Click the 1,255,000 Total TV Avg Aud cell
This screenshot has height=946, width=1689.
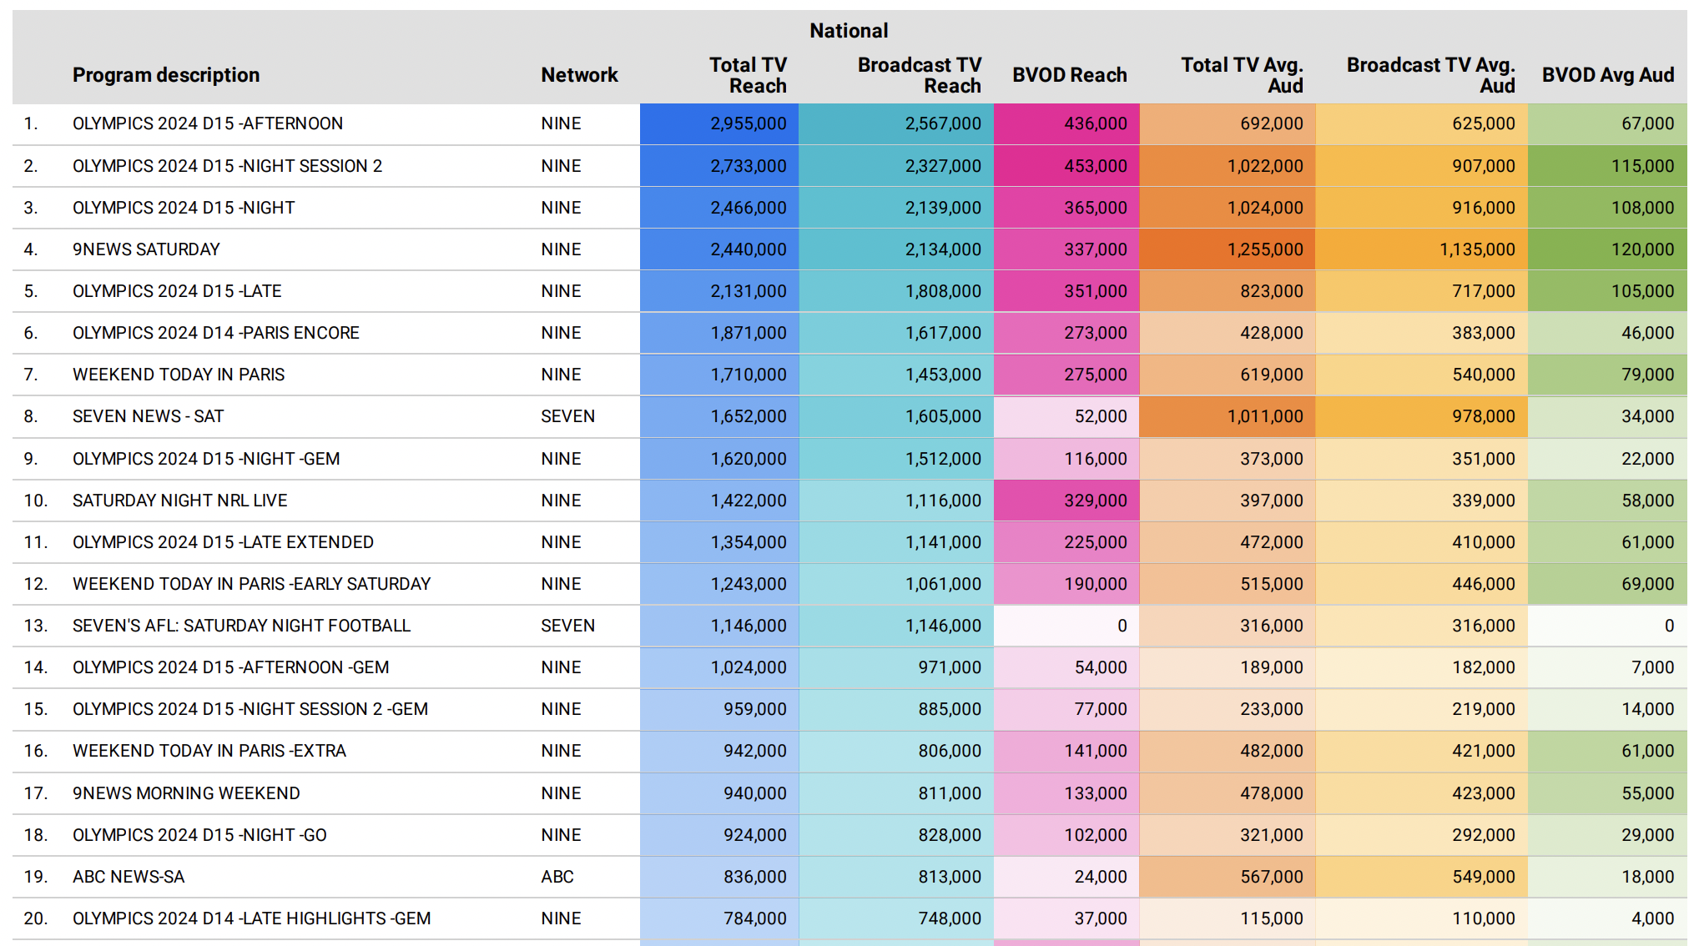click(x=1228, y=249)
